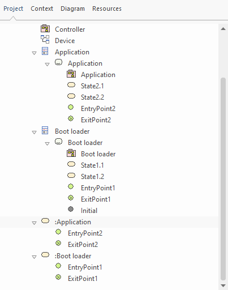
Task: Collapse the :Application instance node
Action: coord(34,223)
